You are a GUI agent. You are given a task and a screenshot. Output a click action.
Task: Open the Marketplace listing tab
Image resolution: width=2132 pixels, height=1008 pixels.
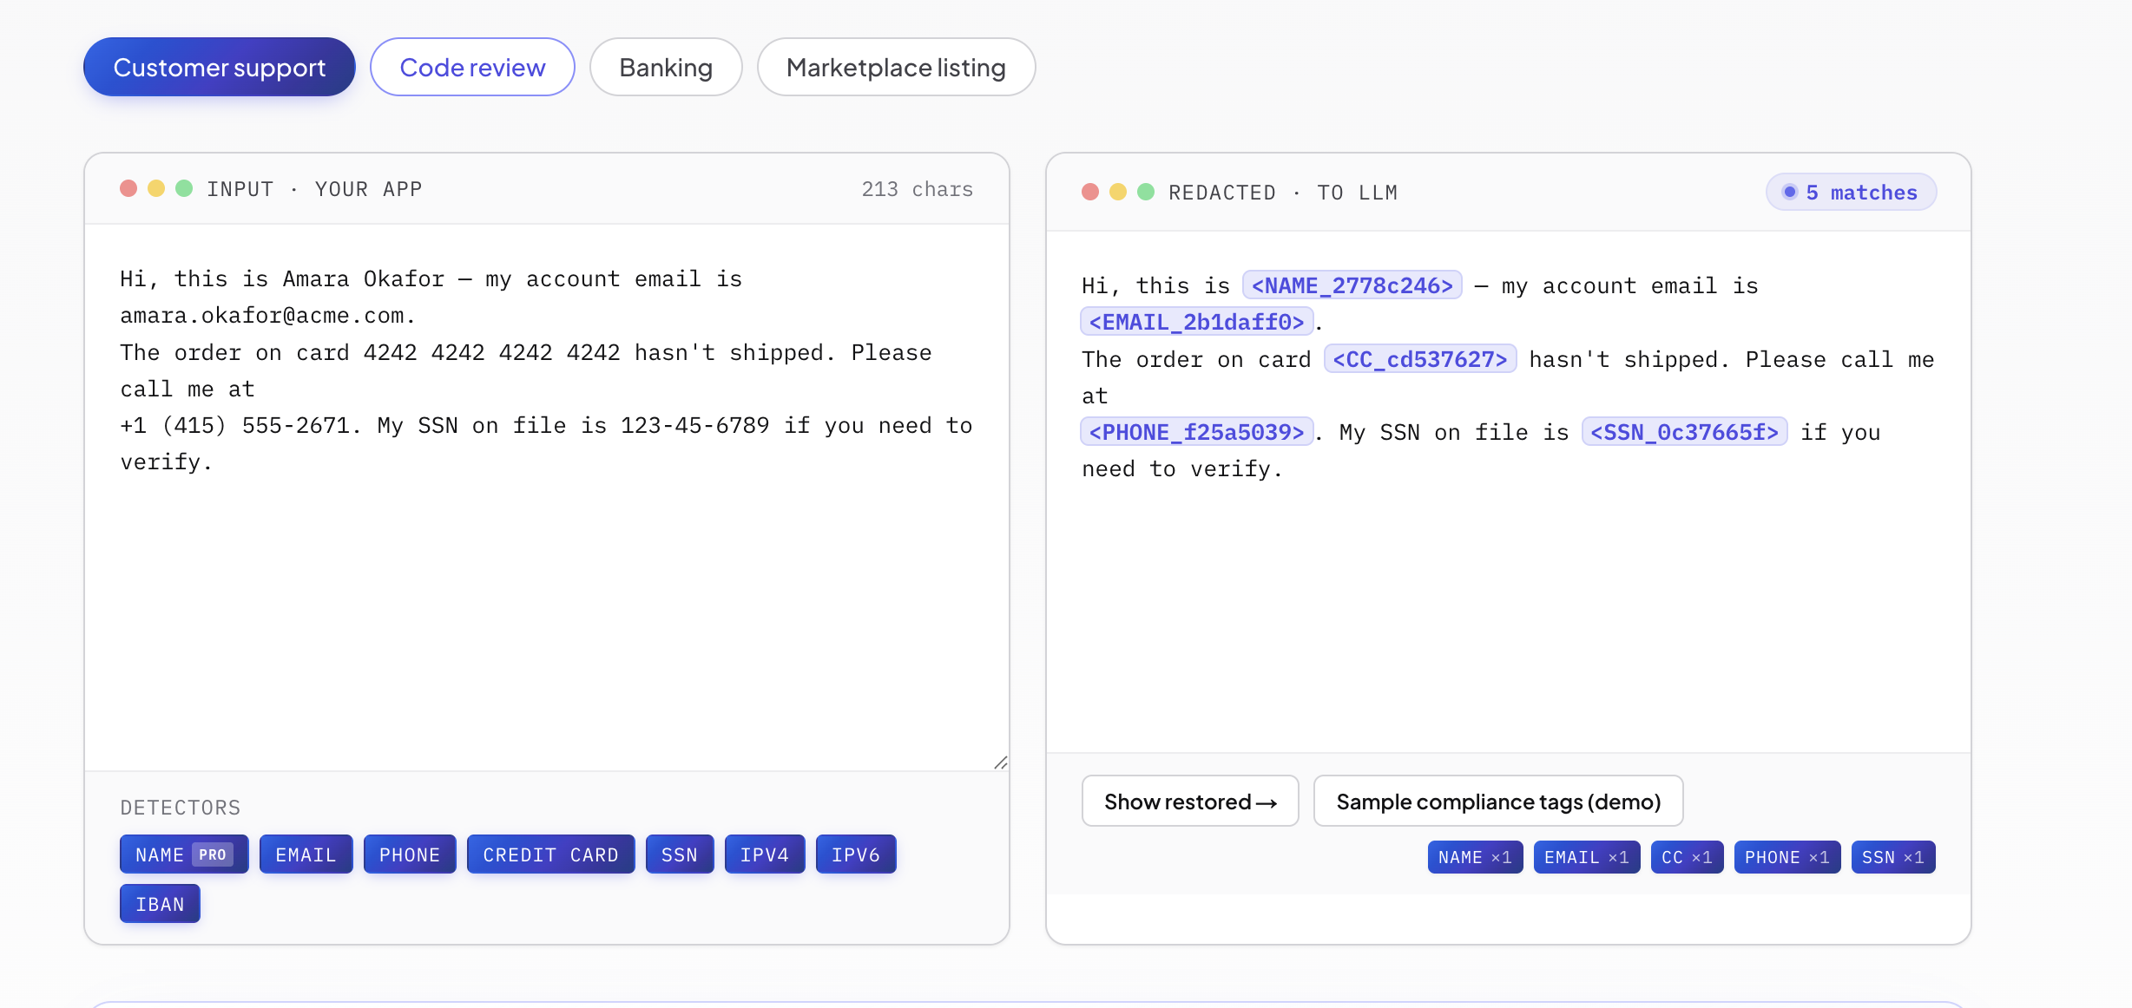[896, 67]
